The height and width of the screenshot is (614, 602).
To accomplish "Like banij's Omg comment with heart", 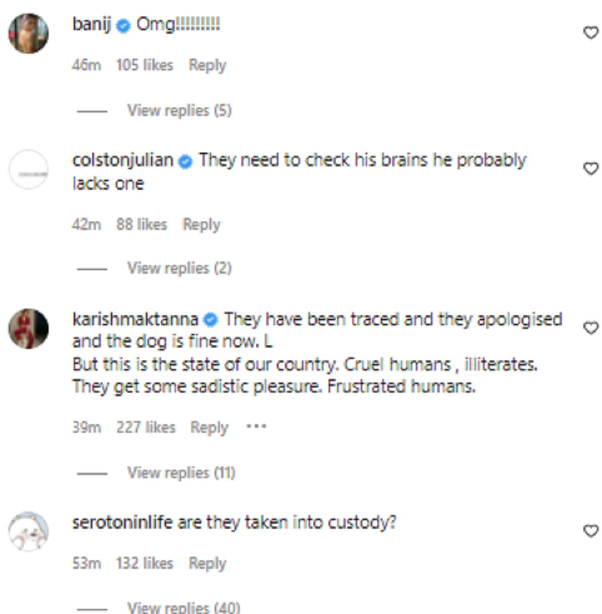I will (x=591, y=33).
